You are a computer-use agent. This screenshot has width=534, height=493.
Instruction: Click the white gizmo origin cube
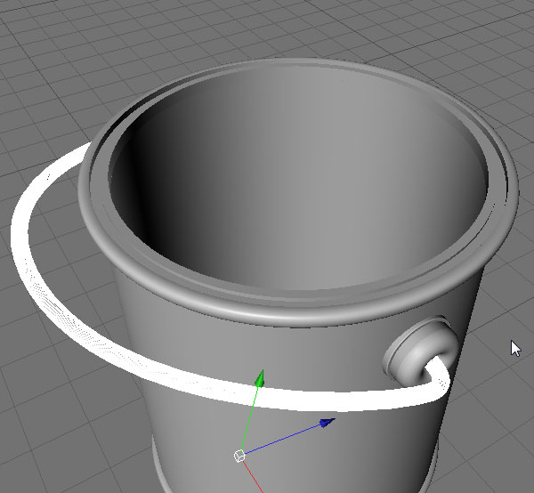(x=239, y=456)
